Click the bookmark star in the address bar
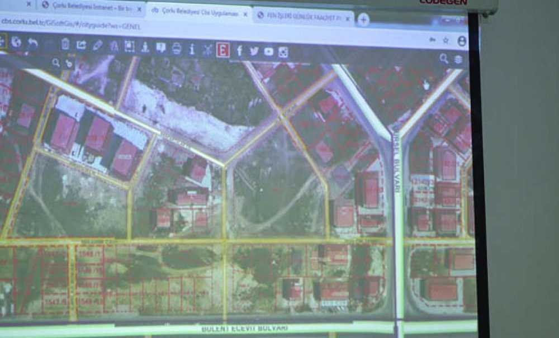559x338 pixels. pyautogui.click(x=446, y=39)
